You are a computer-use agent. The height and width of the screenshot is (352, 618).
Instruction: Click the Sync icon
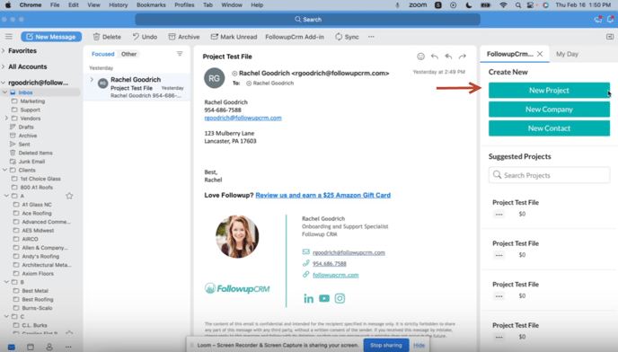point(339,37)
